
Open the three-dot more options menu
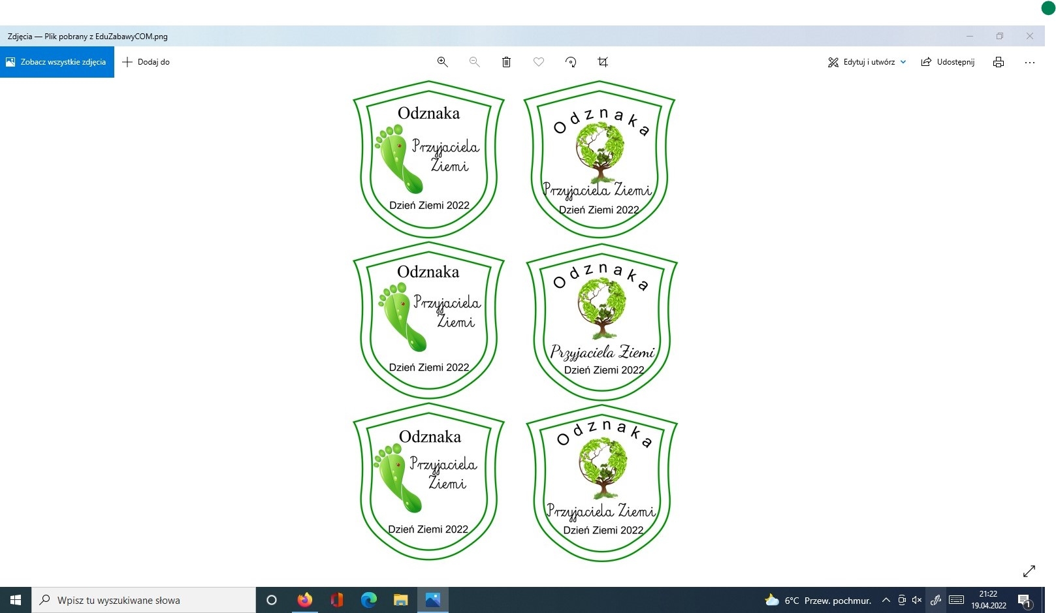pos(1030,63)
